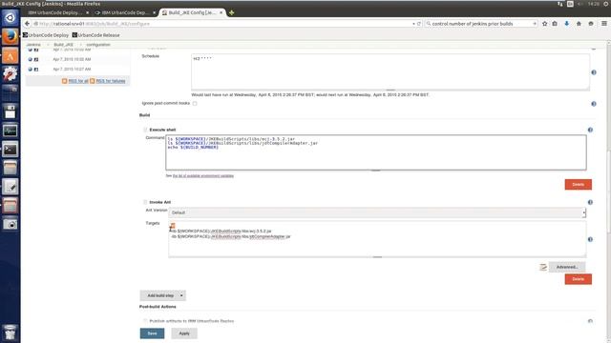Open system power menu in top panel
The height and width of the screenshot is (343, 611).
pos(606,4)
